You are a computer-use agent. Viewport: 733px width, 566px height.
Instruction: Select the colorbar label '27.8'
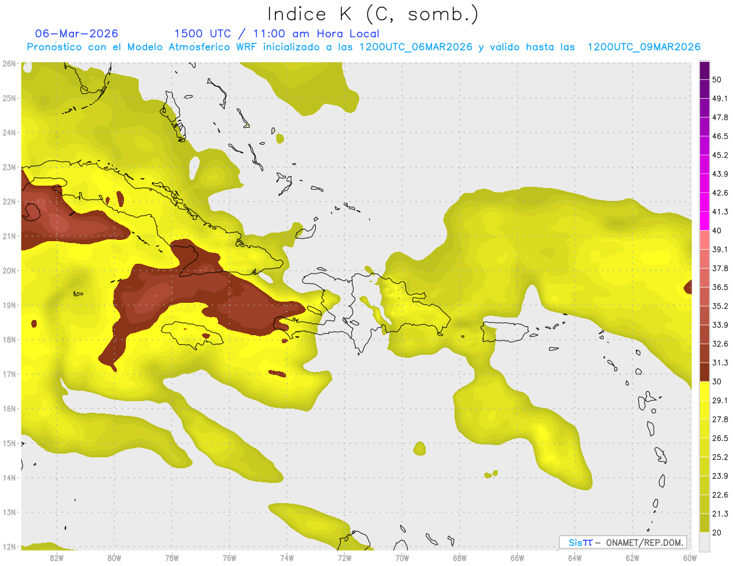pos(720,419)
